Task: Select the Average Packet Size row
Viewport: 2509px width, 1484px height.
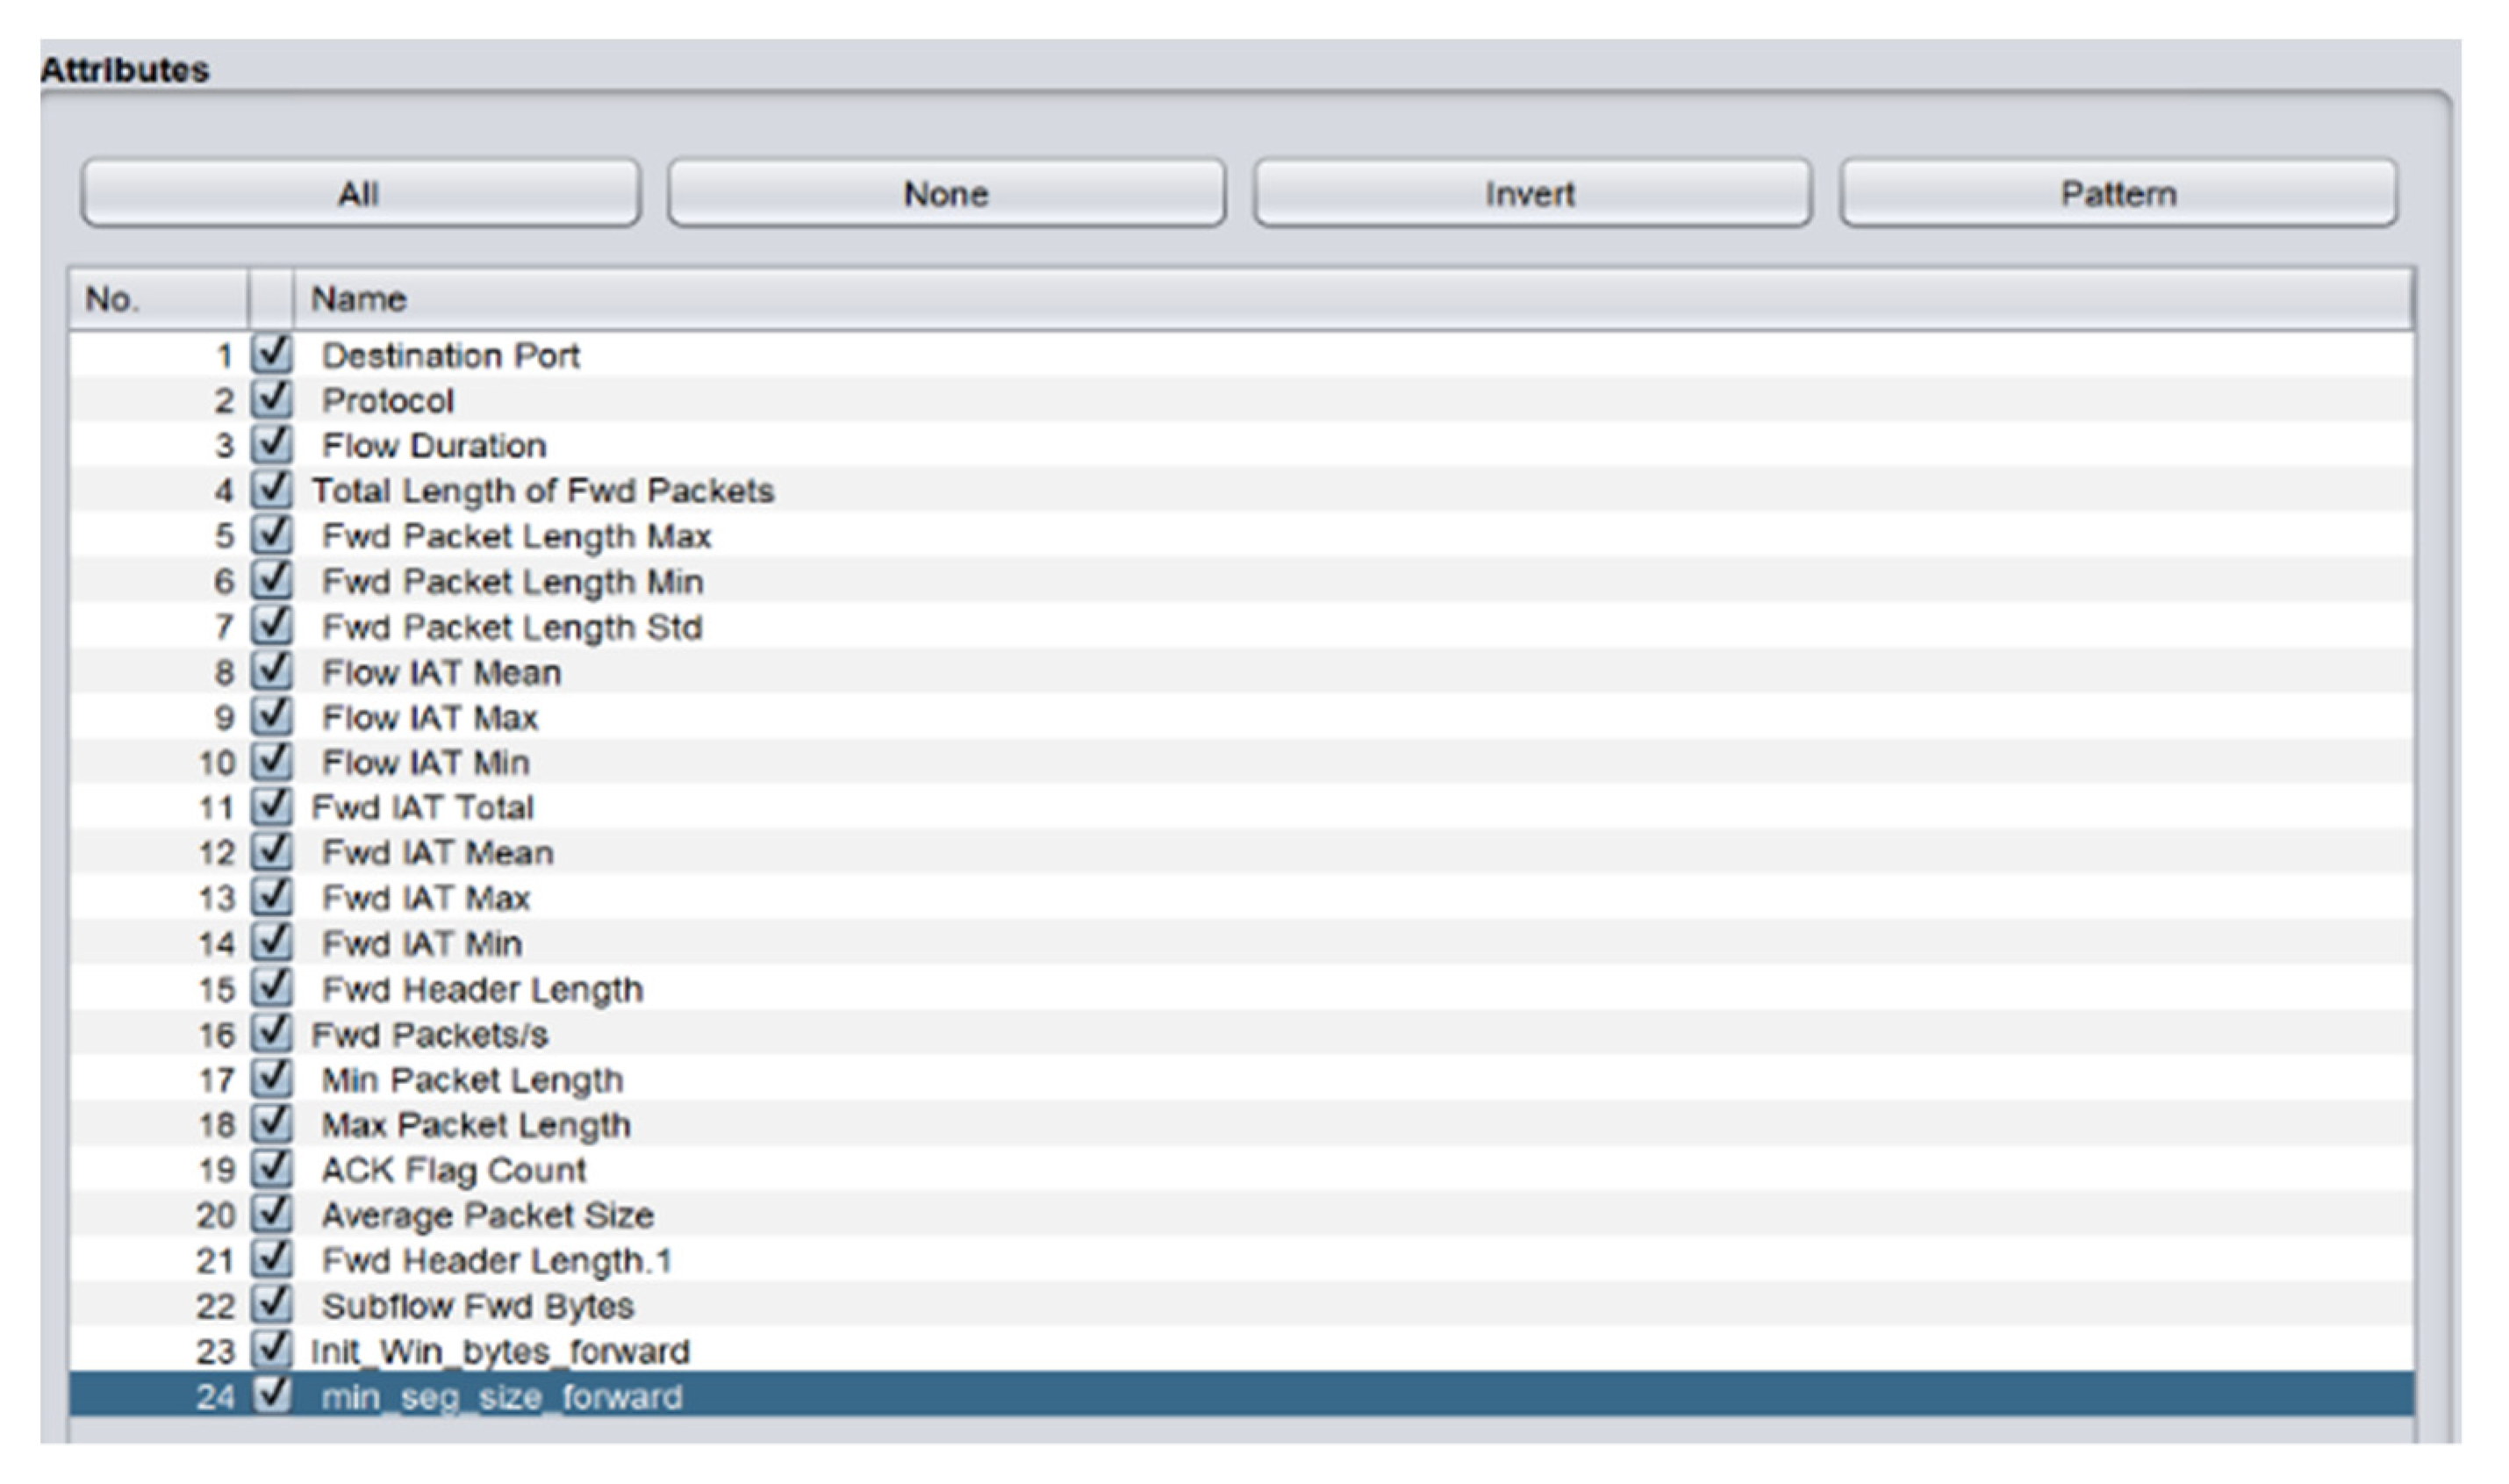Action: [x=1241, y=1215]
